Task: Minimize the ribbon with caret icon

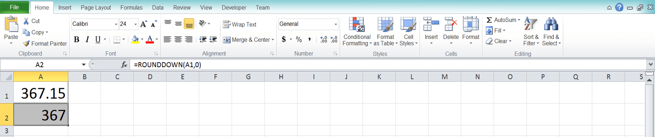Action: click(x=609, y=8)
